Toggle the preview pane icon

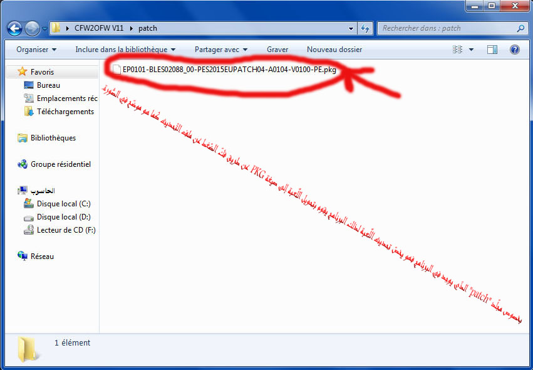[x=492, y=50]
